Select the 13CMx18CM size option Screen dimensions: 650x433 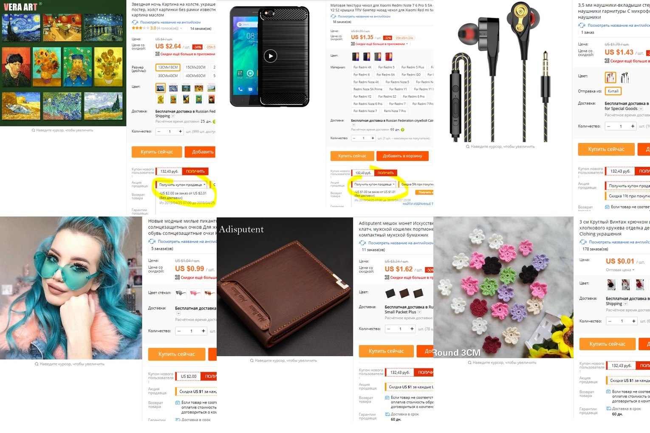click(x=168, y=67)
